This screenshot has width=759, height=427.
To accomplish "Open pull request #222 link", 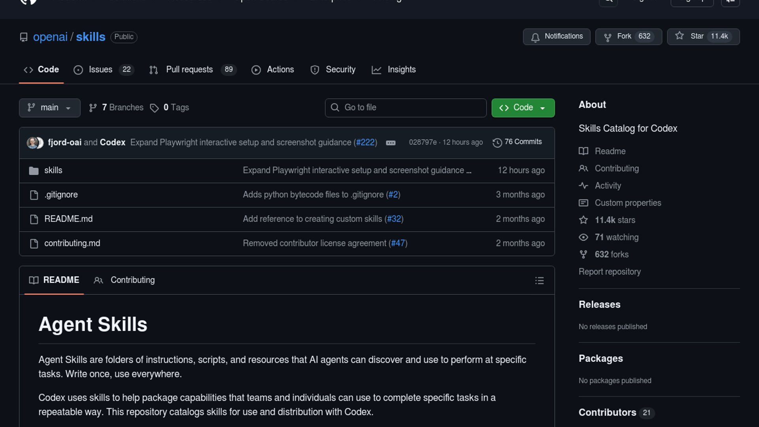I will [x=365, y=142].
